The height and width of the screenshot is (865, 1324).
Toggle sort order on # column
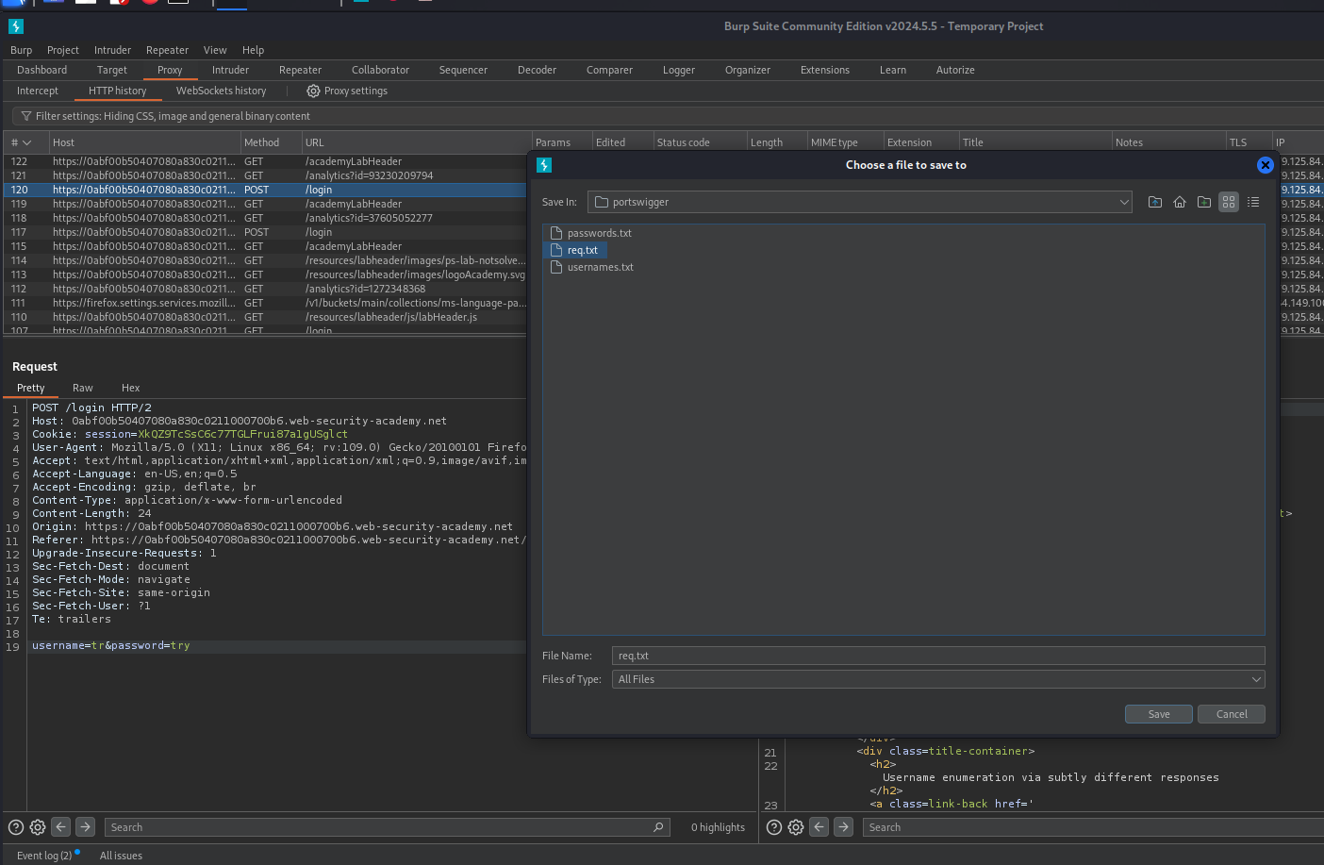point(20,142)
